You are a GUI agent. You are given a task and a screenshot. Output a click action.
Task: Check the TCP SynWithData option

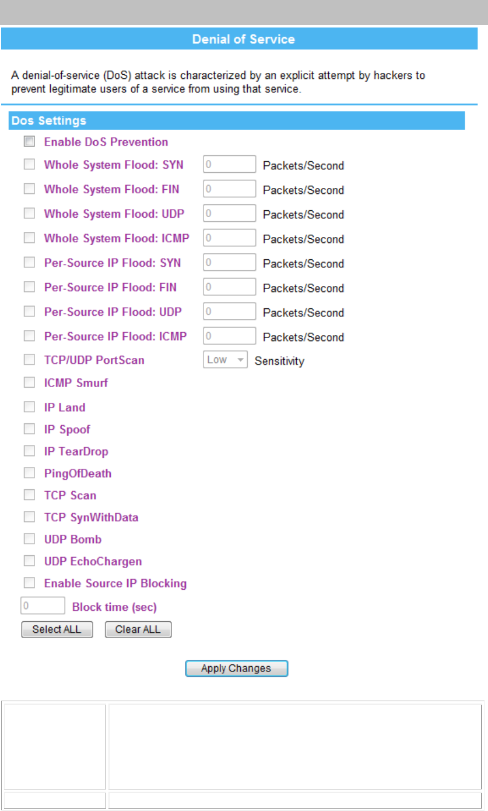[29, 517]
